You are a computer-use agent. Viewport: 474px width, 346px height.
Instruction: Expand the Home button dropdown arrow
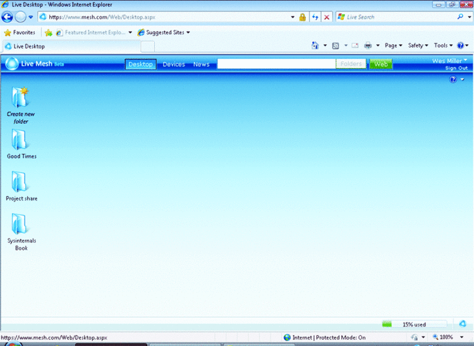(x=325, y=46)
